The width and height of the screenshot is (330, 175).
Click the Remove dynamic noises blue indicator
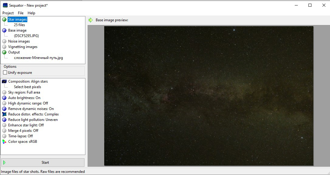[x=4, y=109]
